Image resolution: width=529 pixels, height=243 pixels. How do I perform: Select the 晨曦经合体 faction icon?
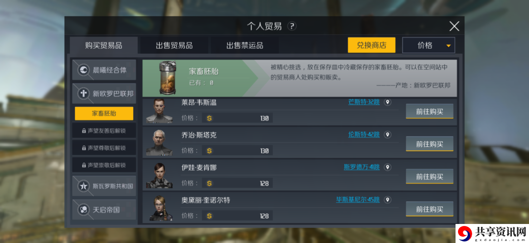(x=83, y=70)
